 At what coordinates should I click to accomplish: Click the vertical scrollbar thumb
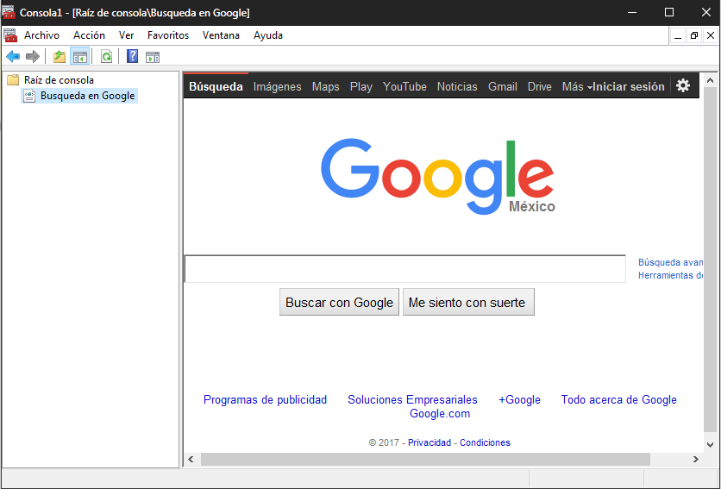point(710,260)
